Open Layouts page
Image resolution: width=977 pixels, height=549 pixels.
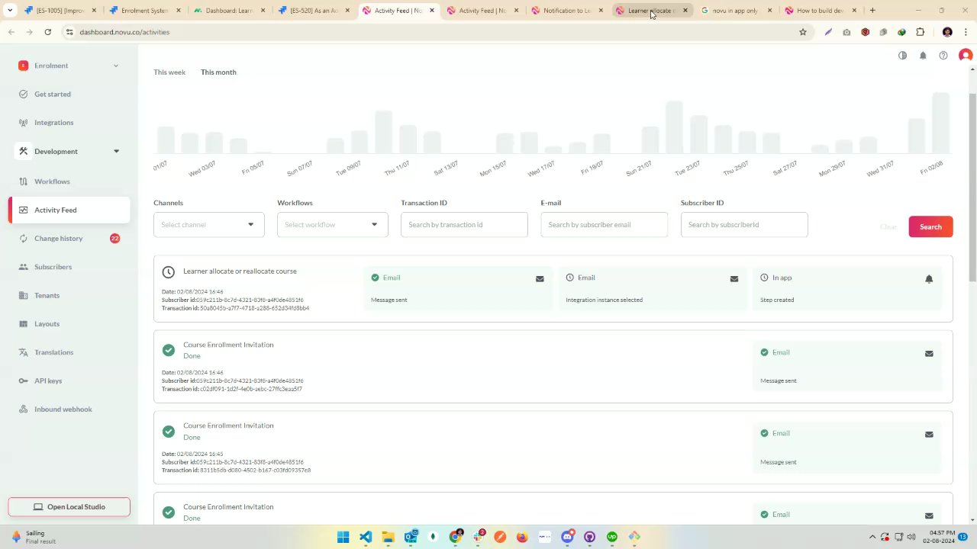[x=47, y=323]
